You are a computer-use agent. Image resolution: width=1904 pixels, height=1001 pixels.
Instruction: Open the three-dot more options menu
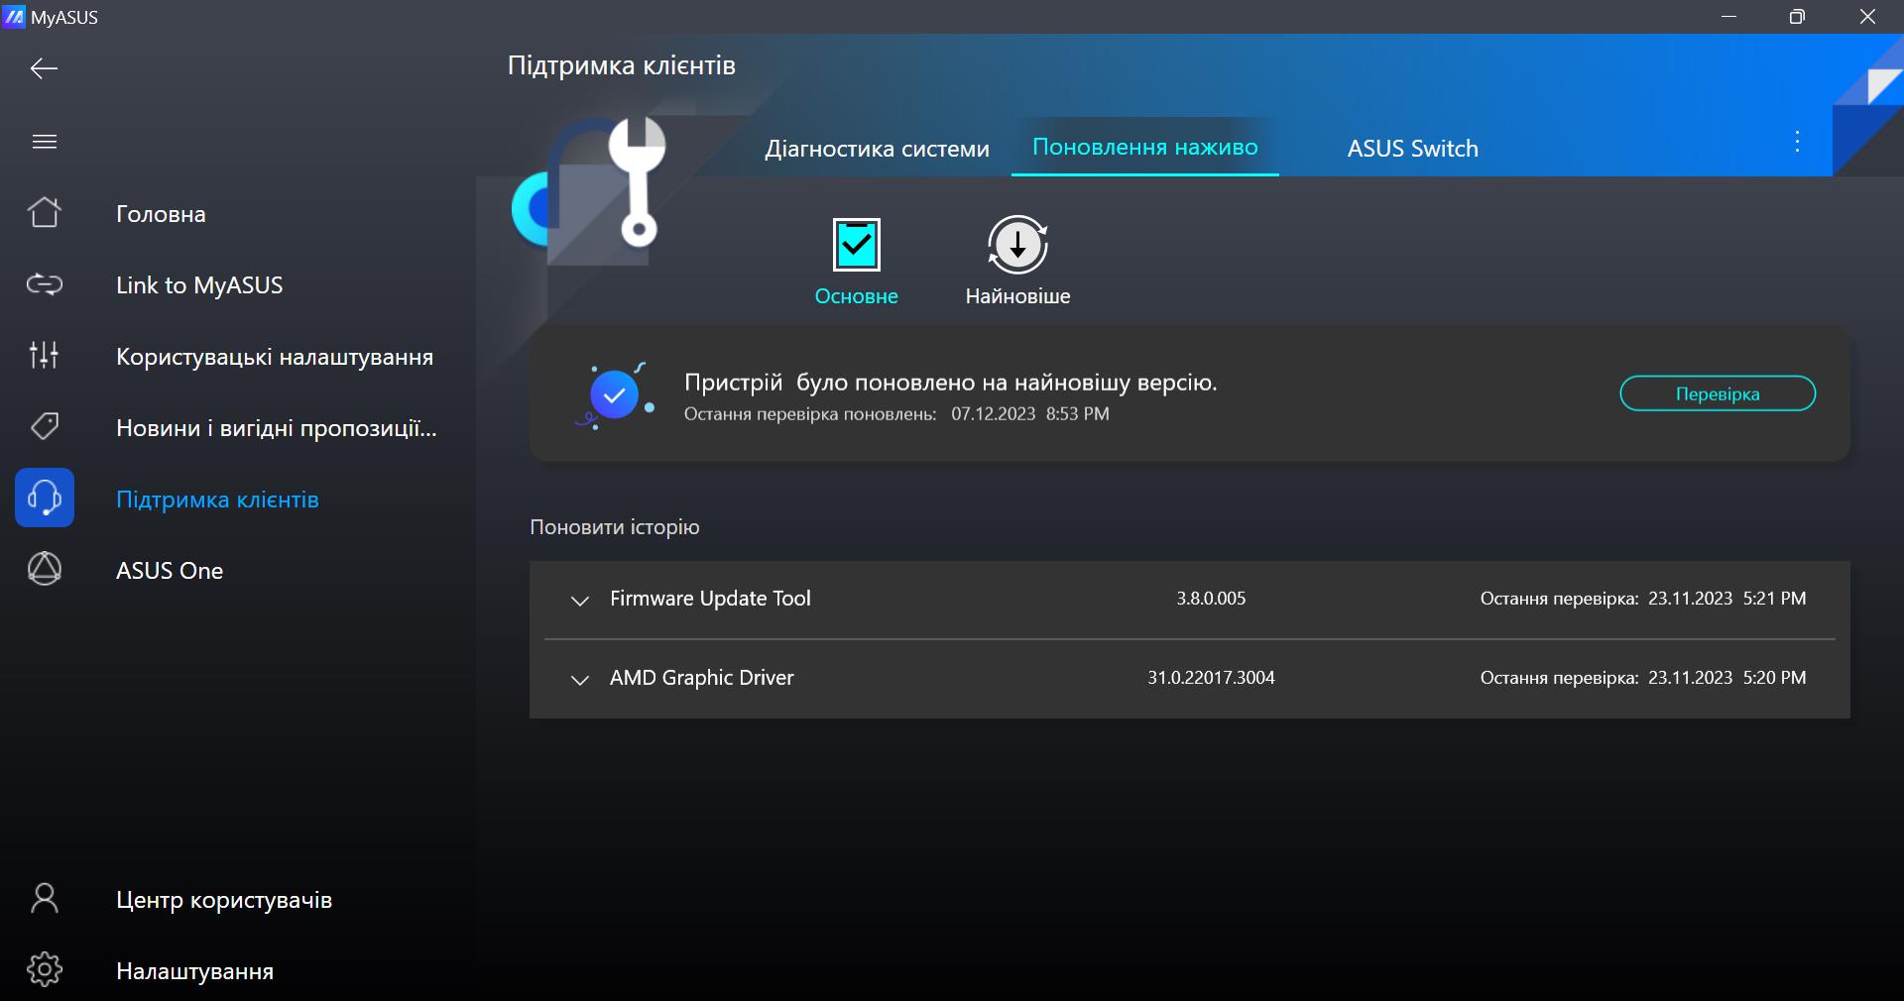[x=1797, y=142]
